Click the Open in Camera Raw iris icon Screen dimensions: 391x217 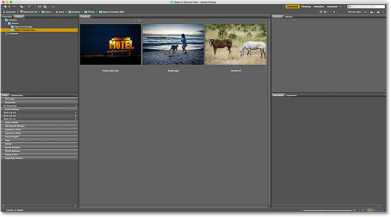pyautogui.click(x=53, y=7)
